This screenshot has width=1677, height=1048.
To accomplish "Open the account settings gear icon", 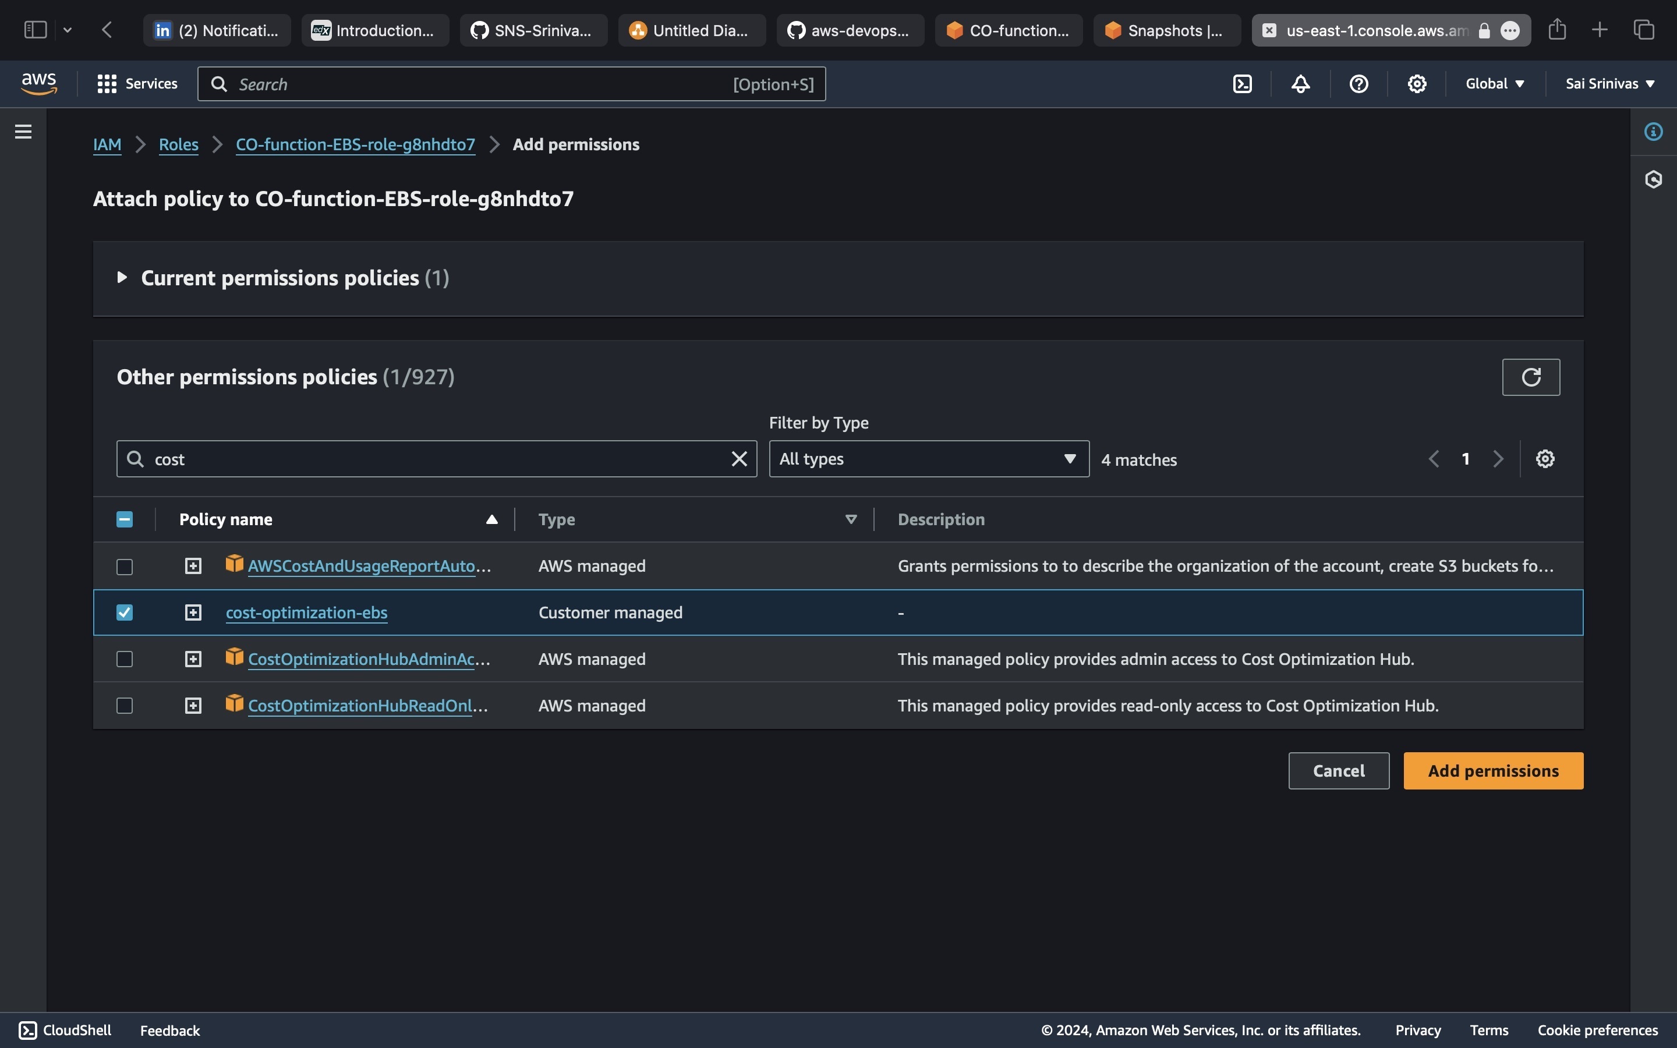I will click(1417, 83).
